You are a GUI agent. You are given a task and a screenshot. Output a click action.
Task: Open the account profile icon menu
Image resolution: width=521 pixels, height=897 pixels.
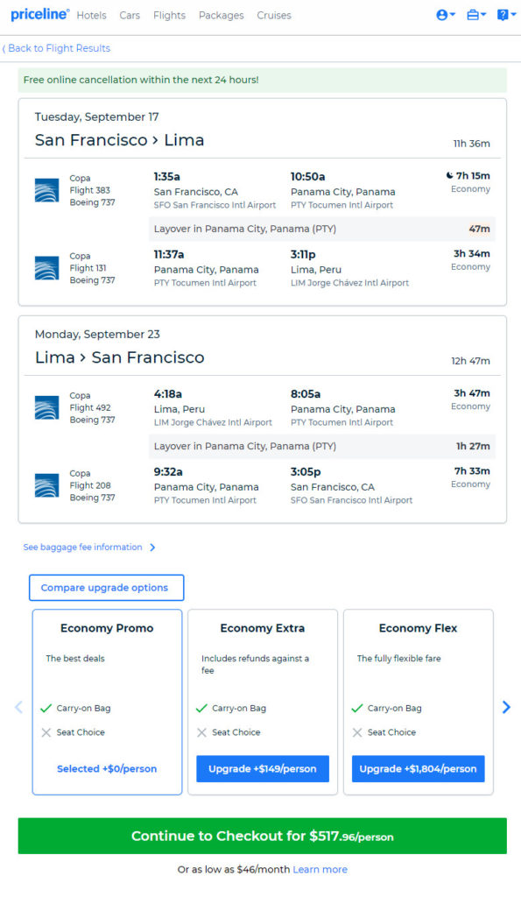pyautogui.click(x=441, y=16)
